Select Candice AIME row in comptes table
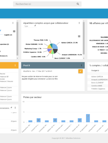 tap(98, 86)
